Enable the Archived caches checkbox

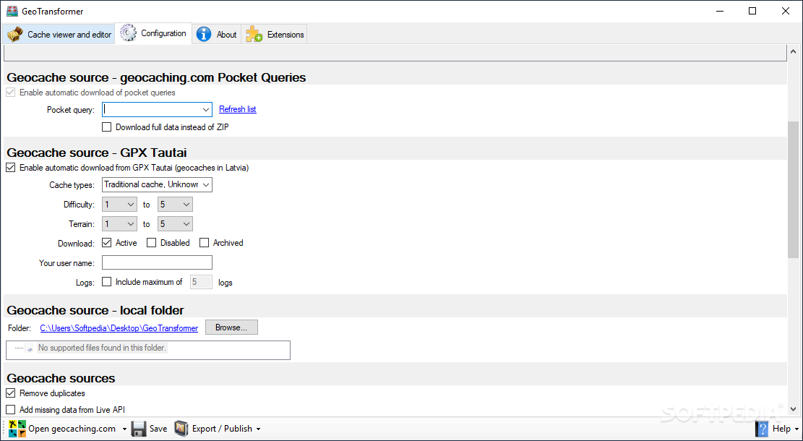pos(204,243)
